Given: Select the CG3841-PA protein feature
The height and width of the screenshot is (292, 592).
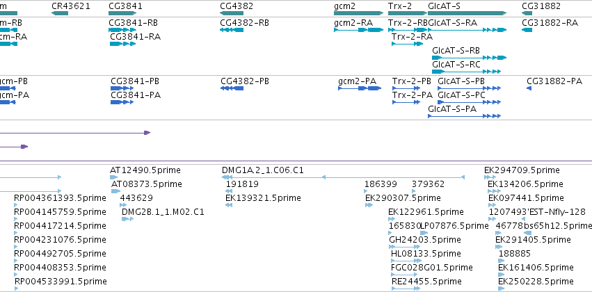Looking at the screenshot, I should (x=122, y=102).
